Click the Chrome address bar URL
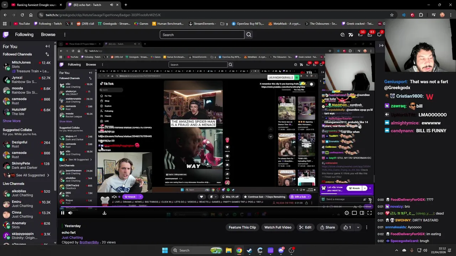The height and width of the screenshot is (256, 456). pyautogui.click(x=103, y=15)
